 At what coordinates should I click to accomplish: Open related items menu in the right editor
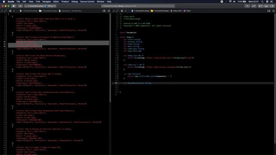coord(122,11)
